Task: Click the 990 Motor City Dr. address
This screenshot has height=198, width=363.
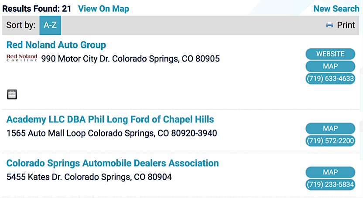Action: [x=130, y=59]
